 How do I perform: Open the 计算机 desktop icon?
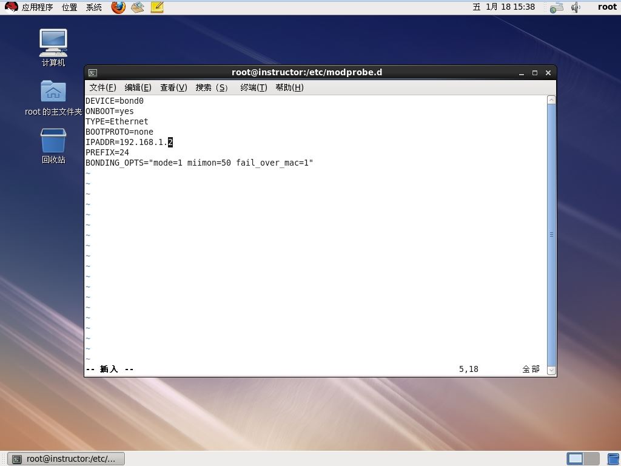[x=53, y=47]
